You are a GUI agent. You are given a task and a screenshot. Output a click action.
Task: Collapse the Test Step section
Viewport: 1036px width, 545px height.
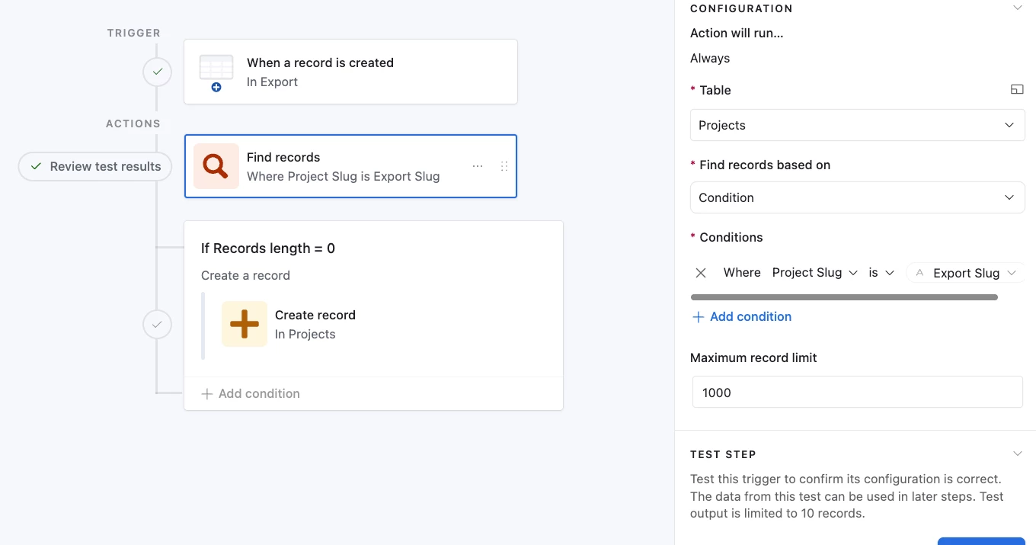[1017, 454]
